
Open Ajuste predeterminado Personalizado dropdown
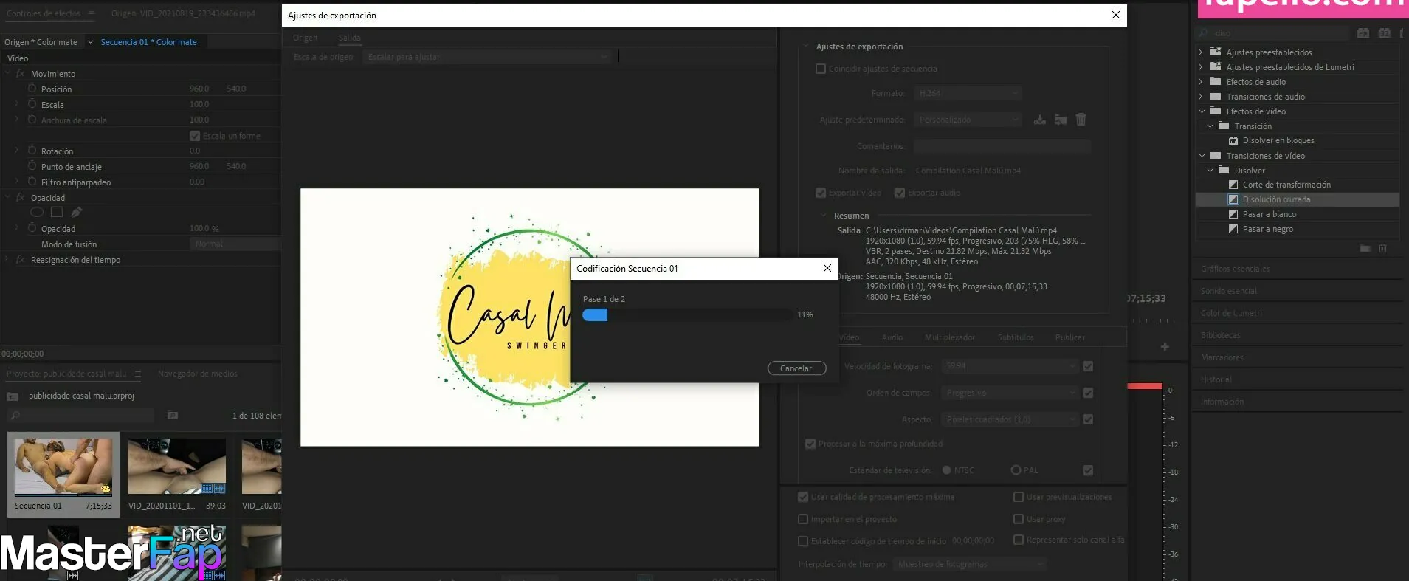pos(968,120)
